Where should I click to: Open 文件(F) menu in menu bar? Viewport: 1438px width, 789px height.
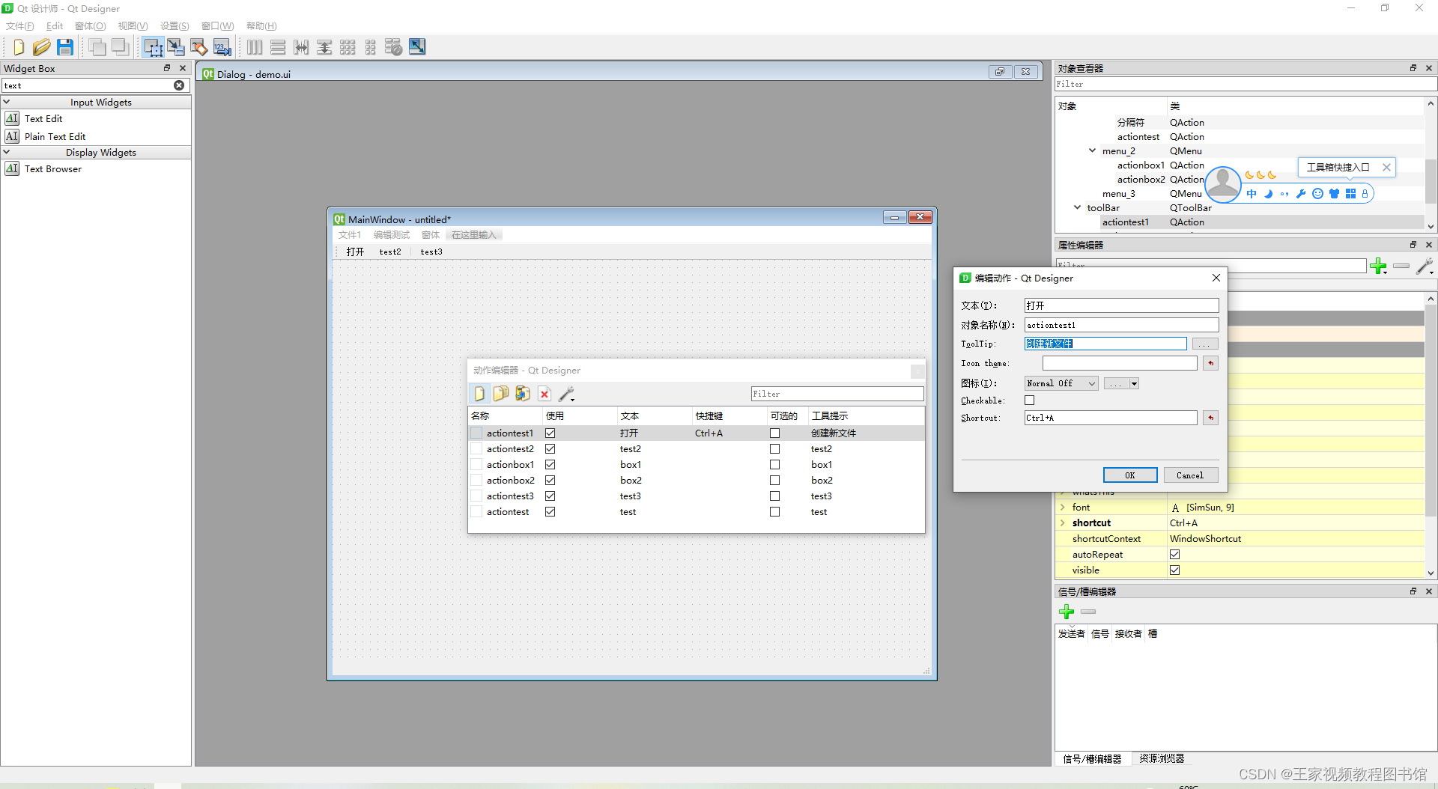[x=20, y=26]
